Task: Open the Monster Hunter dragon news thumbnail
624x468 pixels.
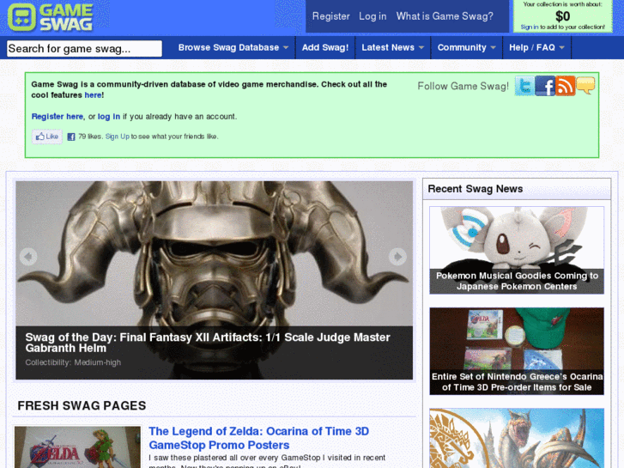Action: click(x=517, y=438)
